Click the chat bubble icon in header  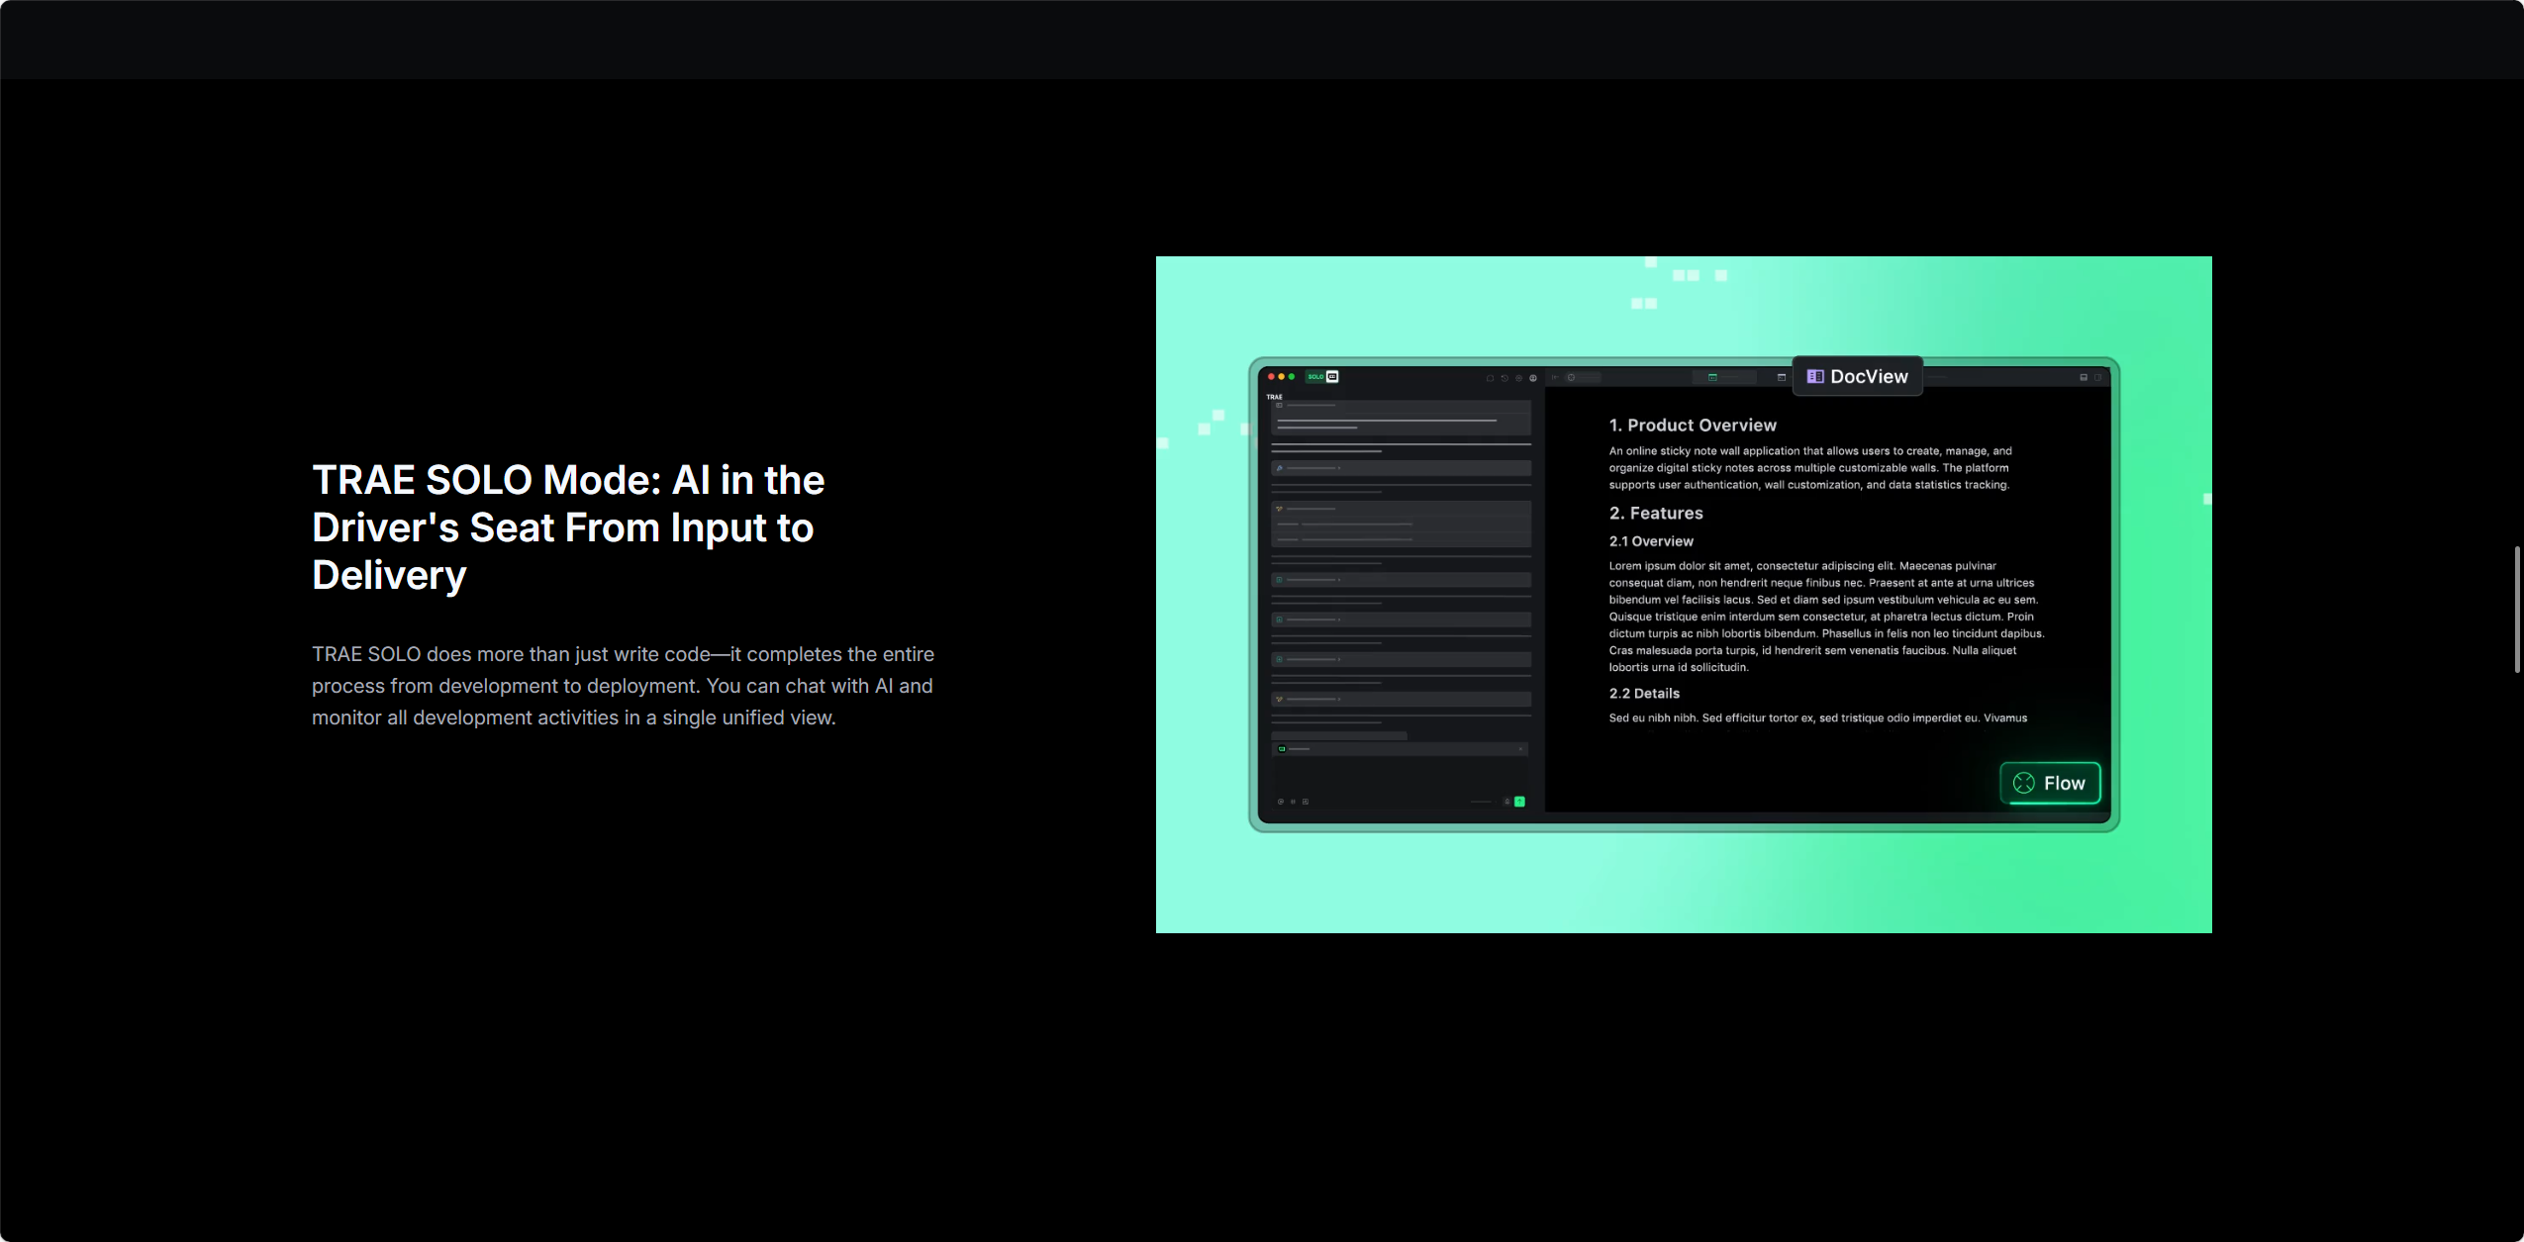coord(1490,378)
